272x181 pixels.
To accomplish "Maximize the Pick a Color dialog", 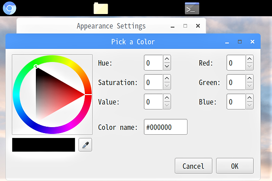I will click(x=240, y=42).
